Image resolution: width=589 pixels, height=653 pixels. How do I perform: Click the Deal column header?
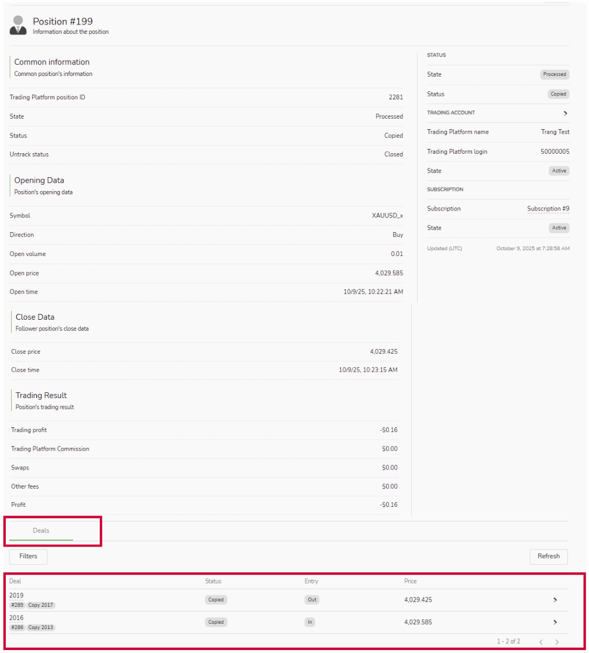point(15,581)
